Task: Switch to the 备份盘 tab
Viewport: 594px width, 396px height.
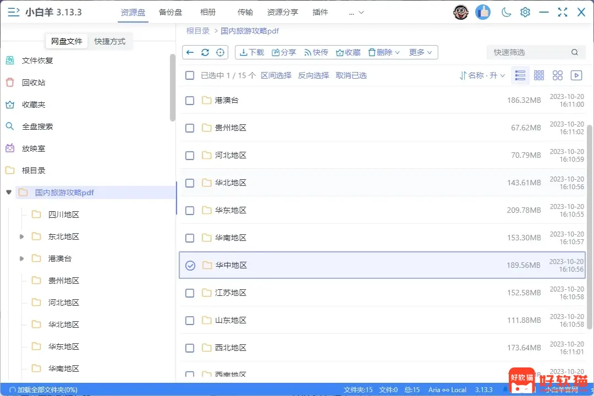Action: pos(170,13)
